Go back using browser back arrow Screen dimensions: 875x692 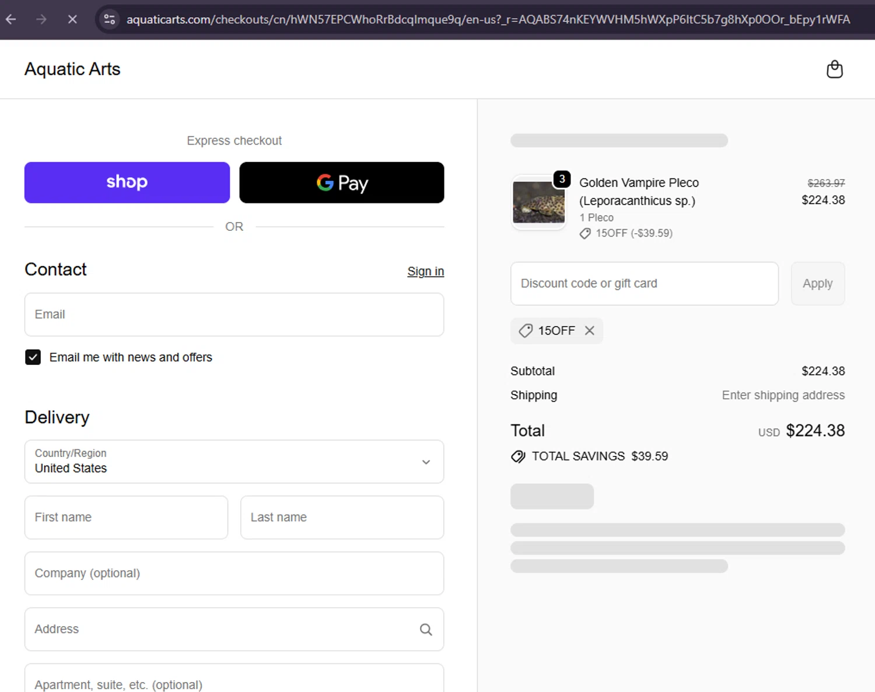[11, 19]
